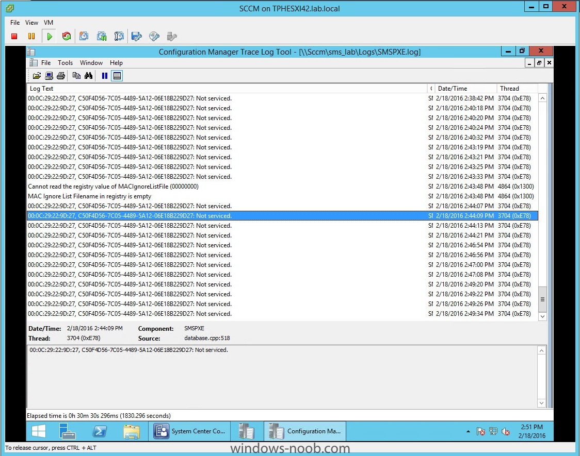This screenshot has width=580, height=456.
Task: Find text with binoculars icon
Action: click(88, 76)
